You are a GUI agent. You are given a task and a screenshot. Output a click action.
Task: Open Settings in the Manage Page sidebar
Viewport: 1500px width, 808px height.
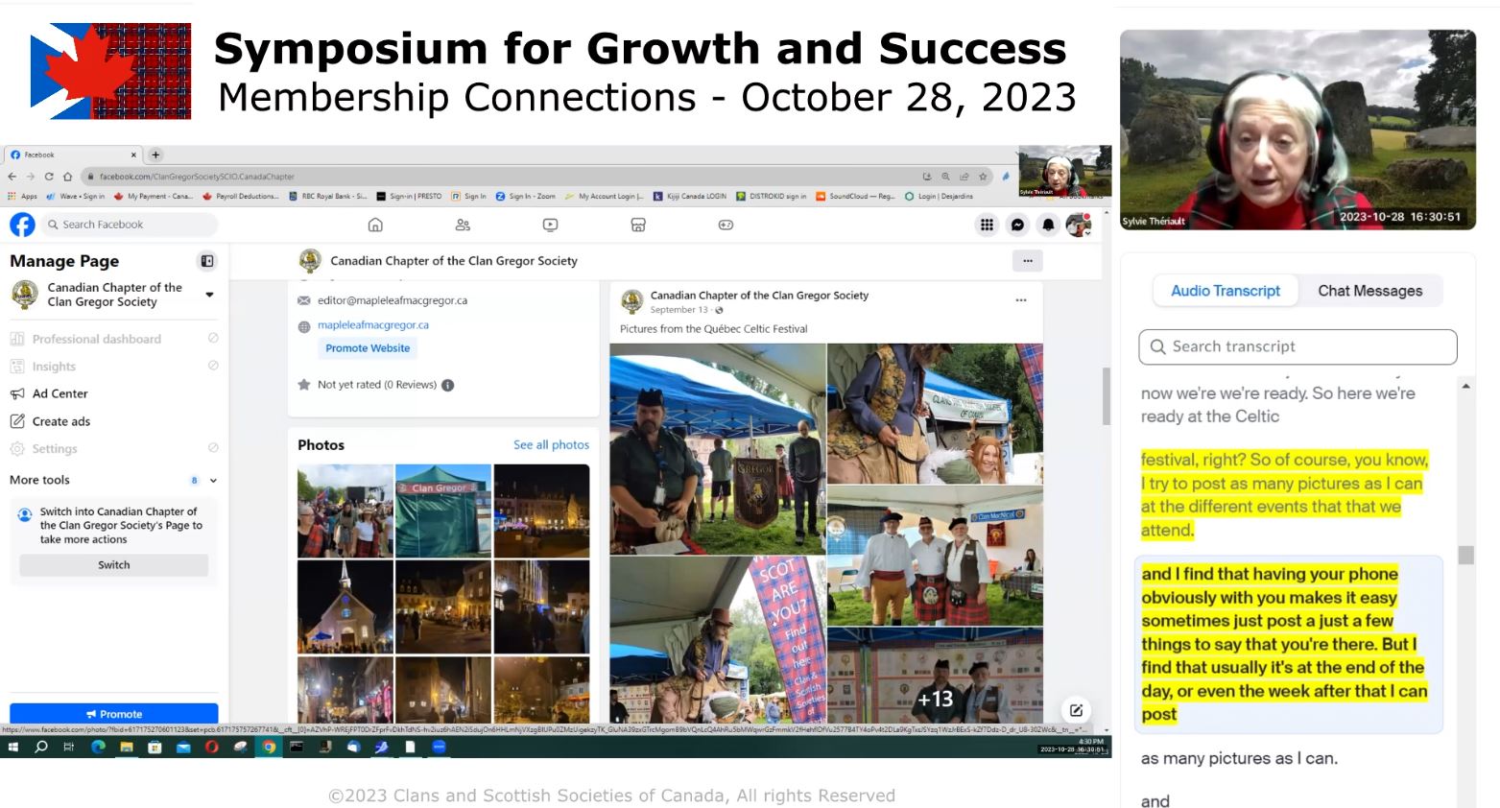tap(113, 448)
